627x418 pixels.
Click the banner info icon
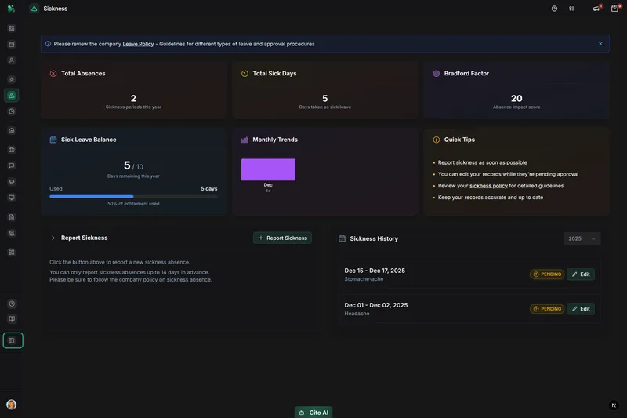tap(48, 44)
